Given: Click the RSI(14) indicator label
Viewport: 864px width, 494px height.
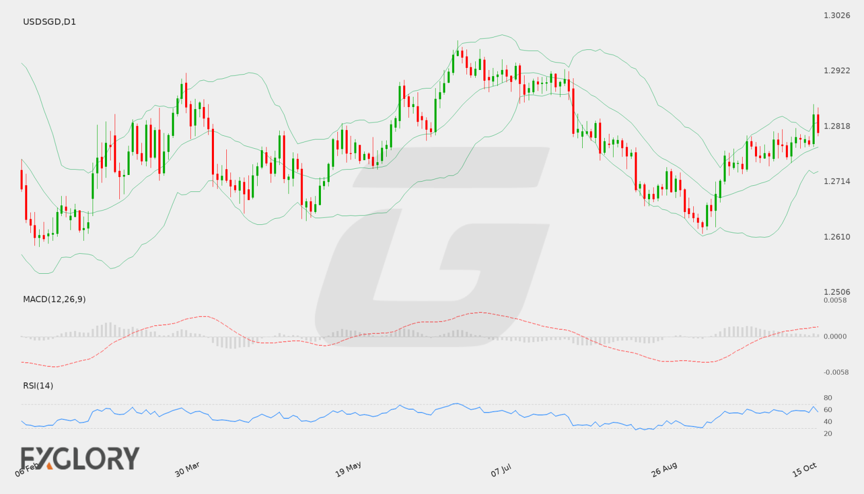Looking at the screenshot, I should pos(38,385).
